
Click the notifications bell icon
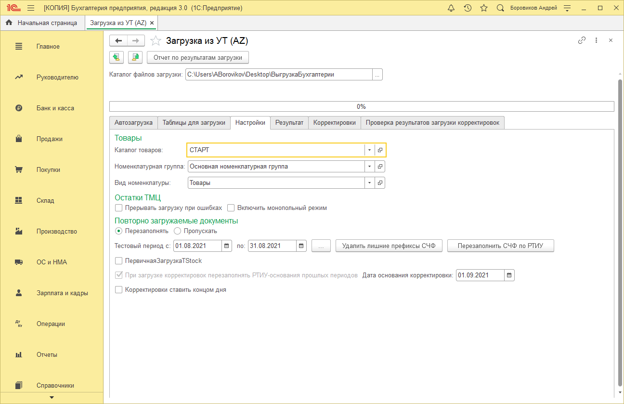[x=451, y=8]
